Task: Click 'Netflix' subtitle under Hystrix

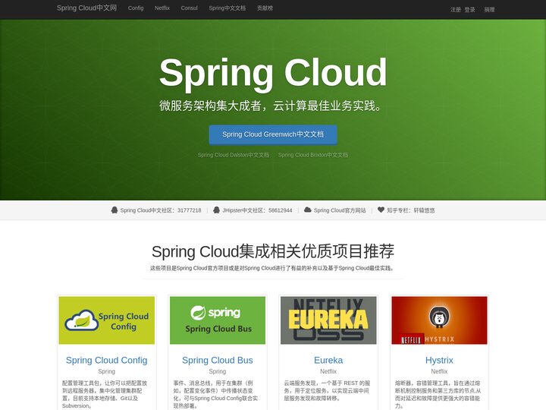Action: click(439, 371)
